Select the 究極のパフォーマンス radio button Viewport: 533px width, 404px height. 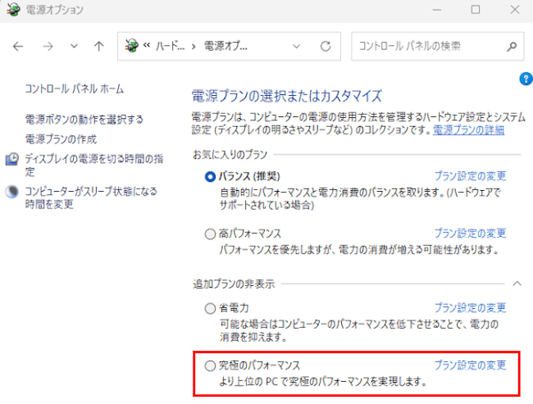(x=210, y=365)
